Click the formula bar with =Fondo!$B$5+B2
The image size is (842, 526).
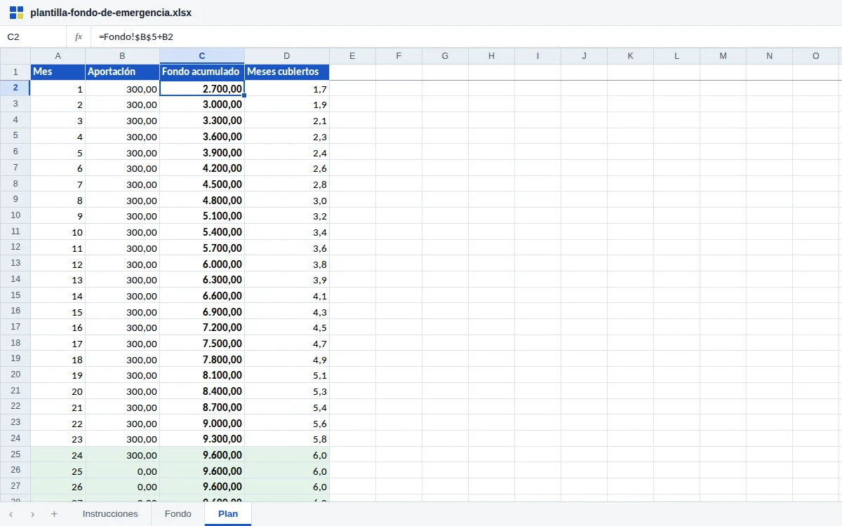pyautogui.click(x=467, y=36)
